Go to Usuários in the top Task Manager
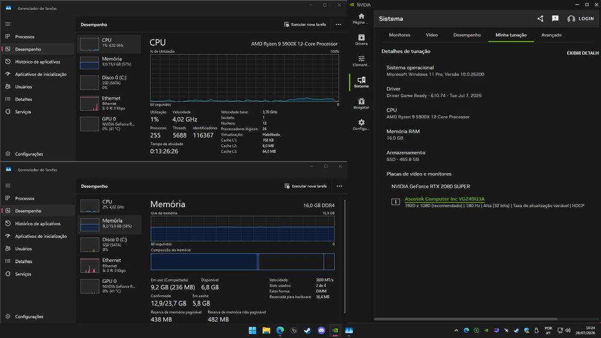This screenshot has width=601, height=338. [x=23, y=87]
